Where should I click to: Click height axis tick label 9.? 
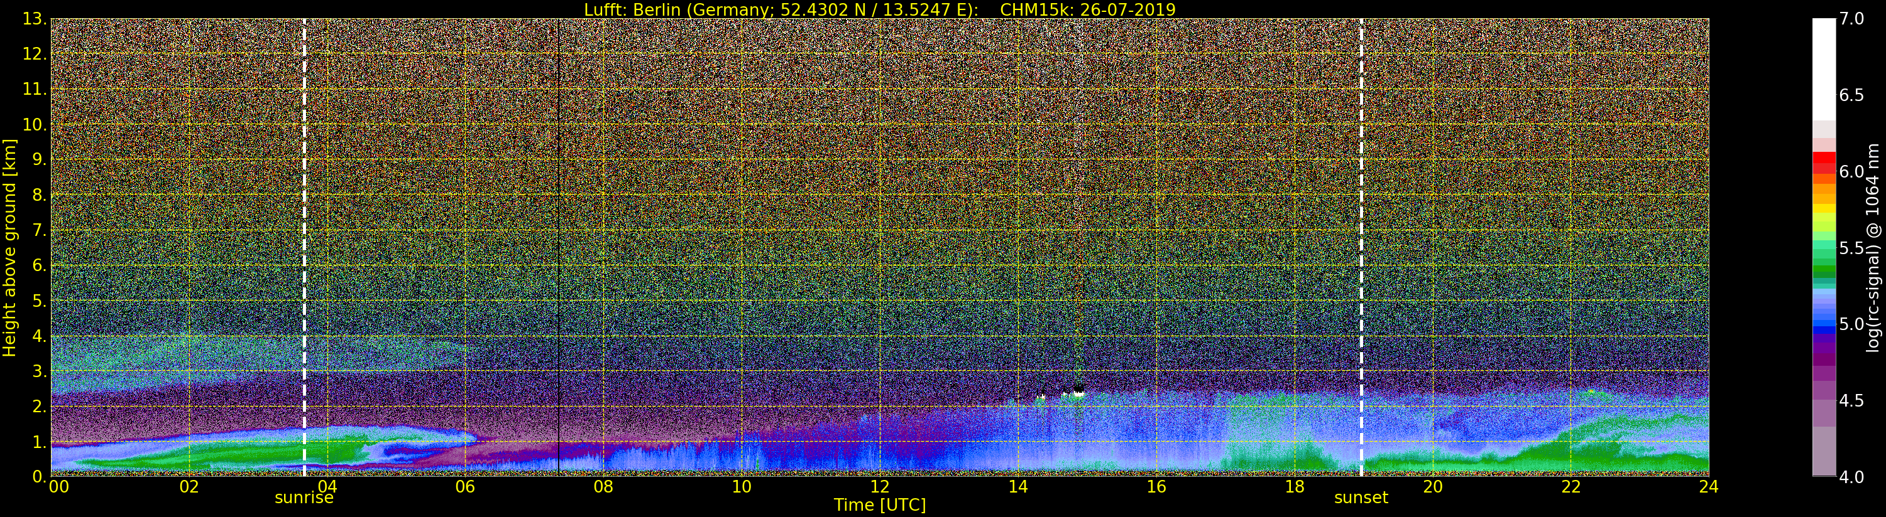tap(40, 159)
